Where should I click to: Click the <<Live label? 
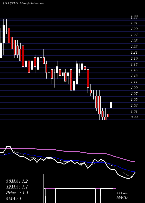click(122, 193)
